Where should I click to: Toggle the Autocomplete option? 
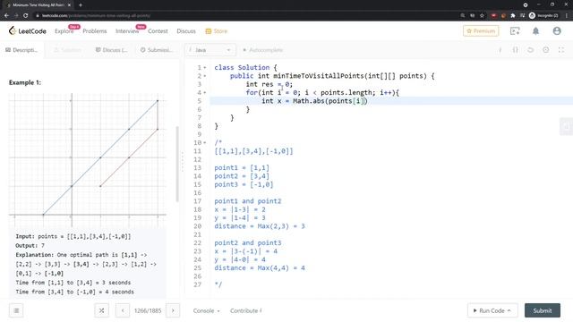click(x=262, y=50)
